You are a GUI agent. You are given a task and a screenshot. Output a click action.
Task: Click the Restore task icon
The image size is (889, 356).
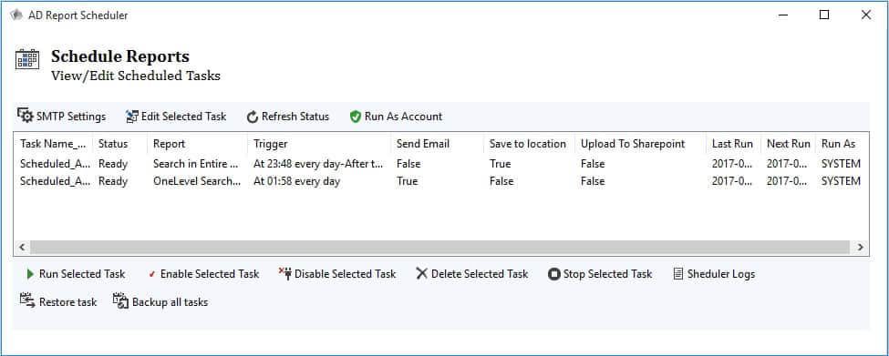point(27,300)
